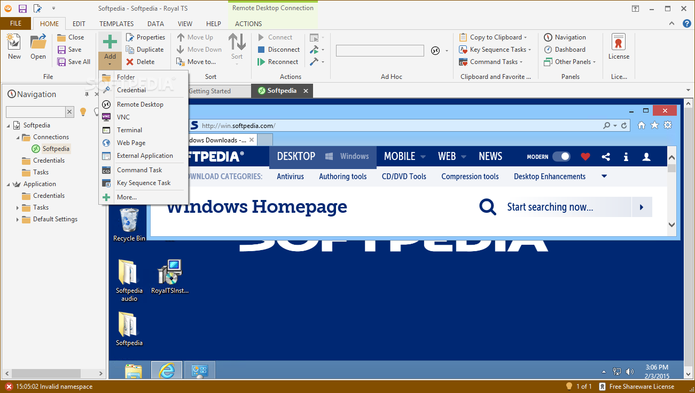Show the Dashboard panel
Screen dimensions: 695x393
565,50
